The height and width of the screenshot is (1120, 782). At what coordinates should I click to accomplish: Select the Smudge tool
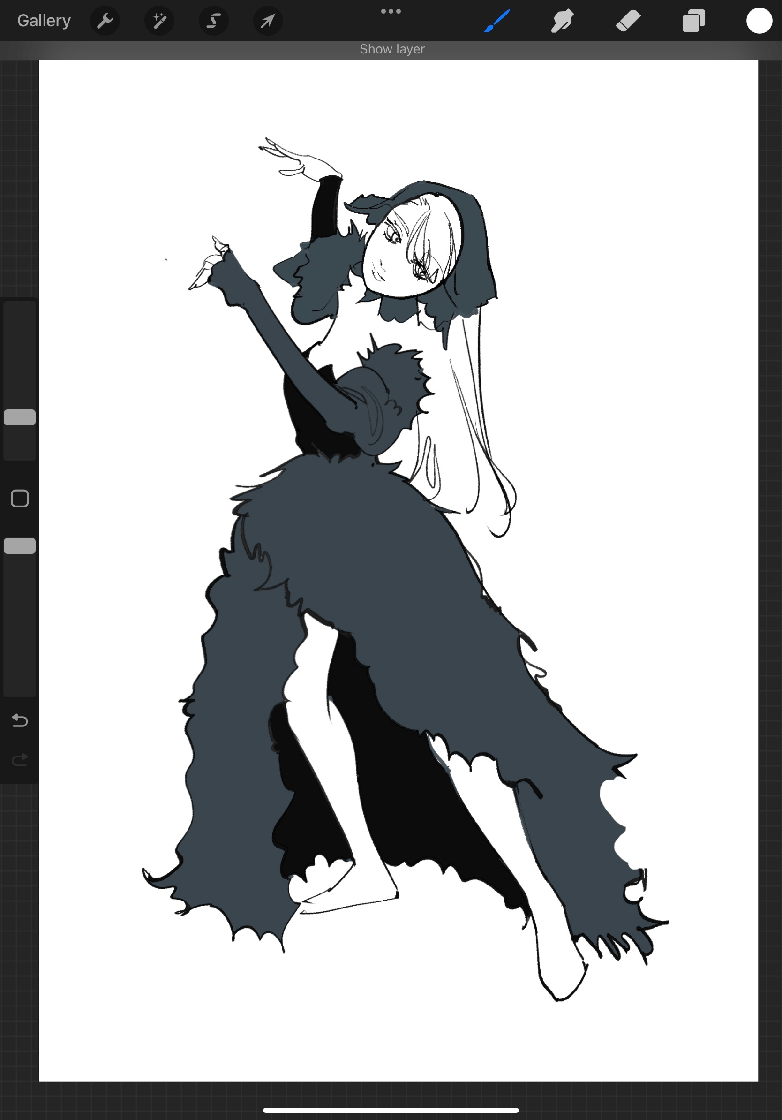(x=562, y=21)
